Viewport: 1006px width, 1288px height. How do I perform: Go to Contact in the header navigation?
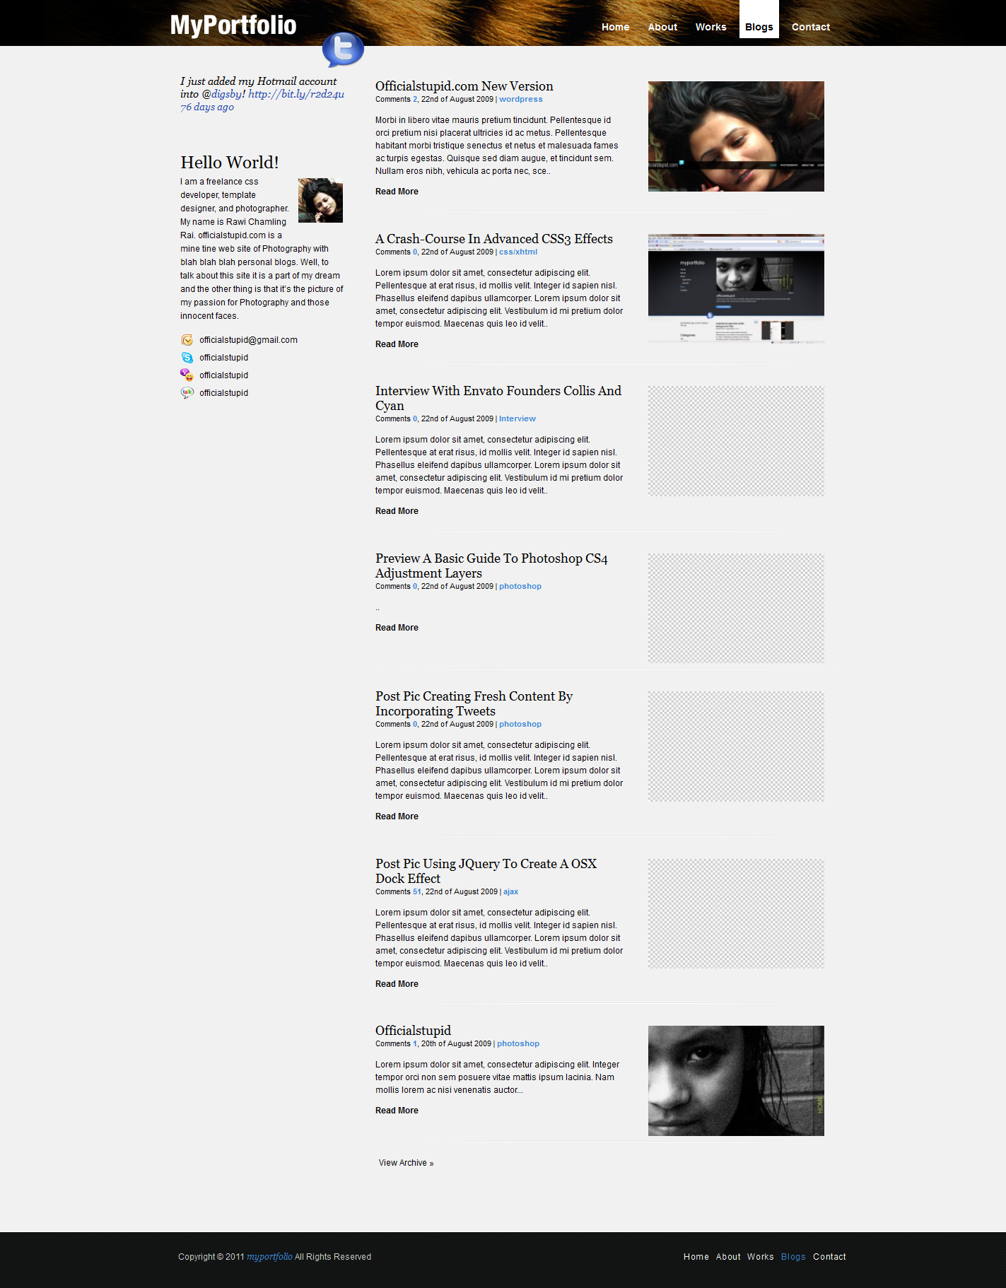tap(810, 27)
